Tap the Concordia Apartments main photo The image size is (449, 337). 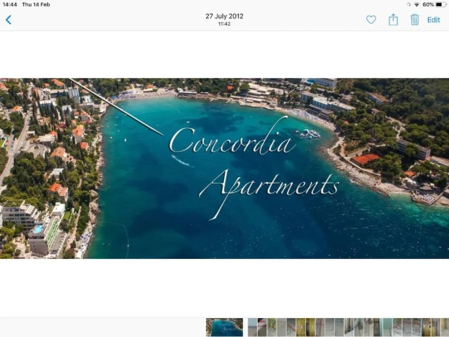[225, 168]
